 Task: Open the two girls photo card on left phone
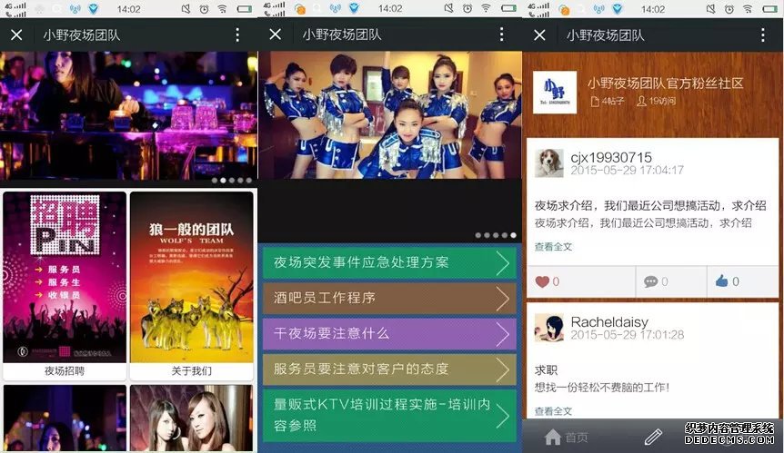192,419
